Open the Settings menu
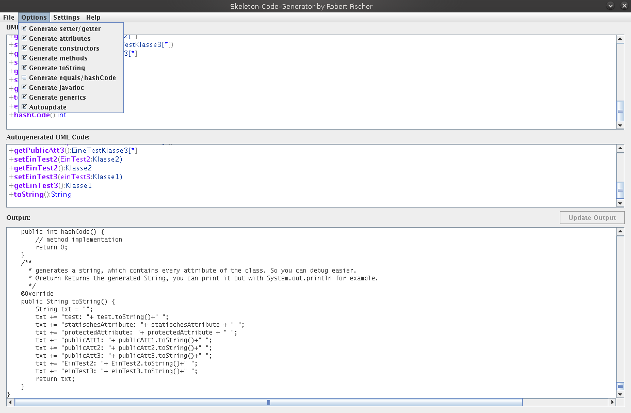631x413 pixels. (x=67, y=18)
